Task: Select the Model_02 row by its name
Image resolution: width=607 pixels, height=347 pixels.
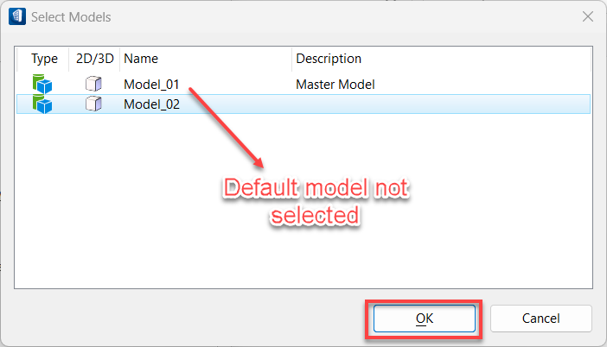Action: (x=151, y=104)
